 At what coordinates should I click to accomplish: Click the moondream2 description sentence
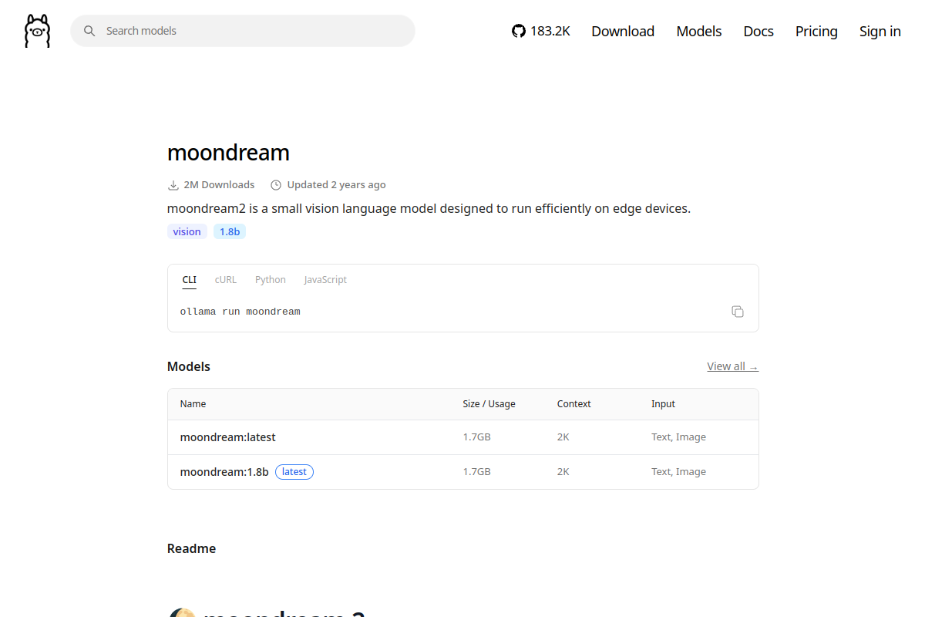click(x=429, y=208)
